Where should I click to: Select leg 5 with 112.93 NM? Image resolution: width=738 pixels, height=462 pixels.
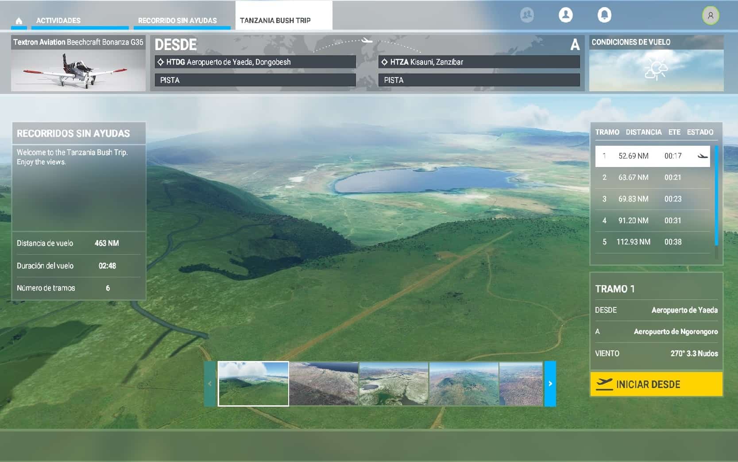(652, 242)
